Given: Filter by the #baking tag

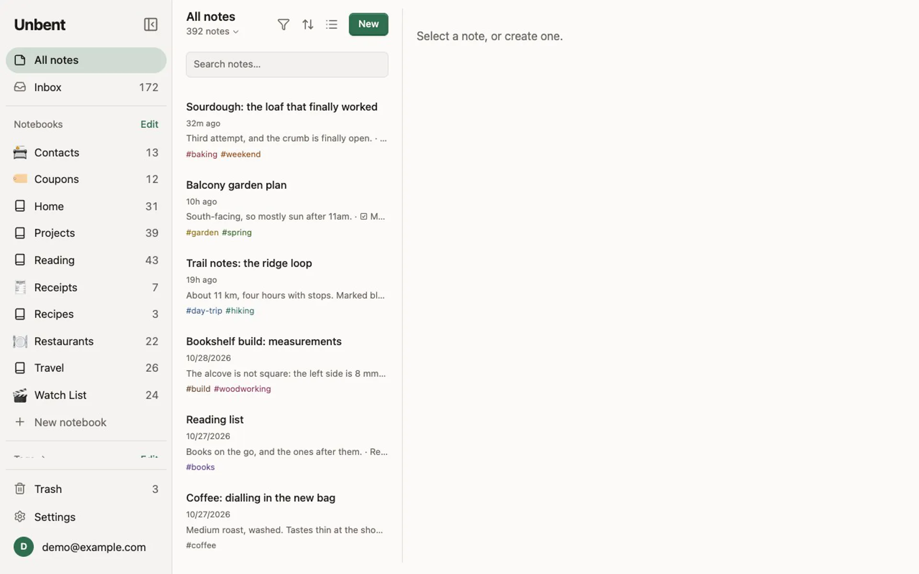Looking at the screenshot, I should [x=202, y=155].
